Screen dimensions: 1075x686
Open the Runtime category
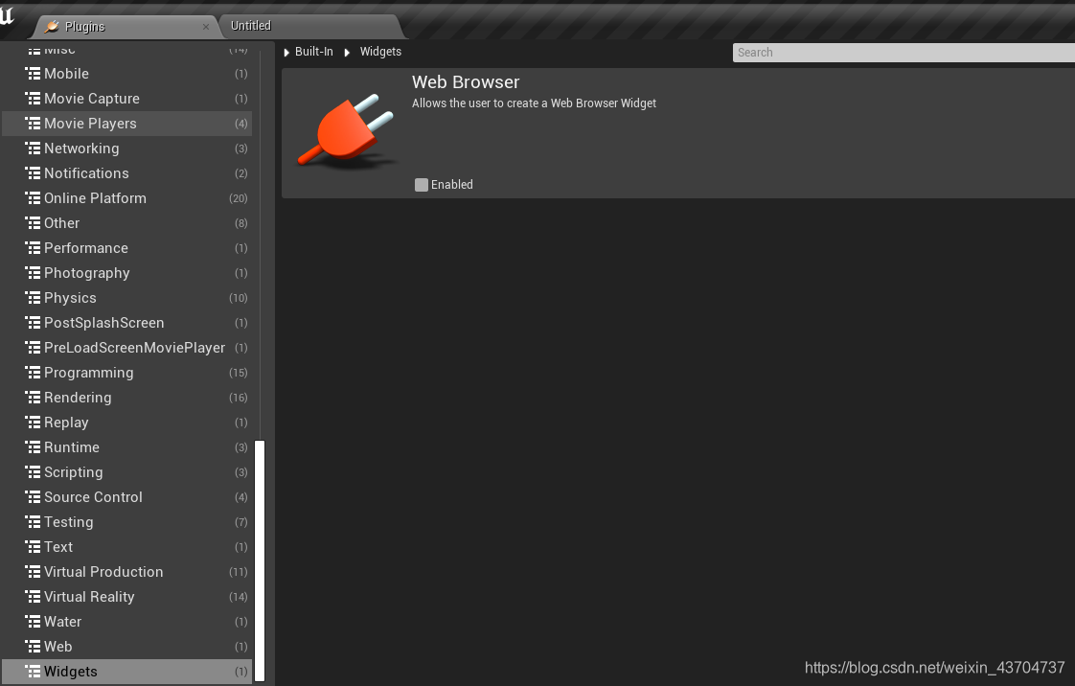126,446
